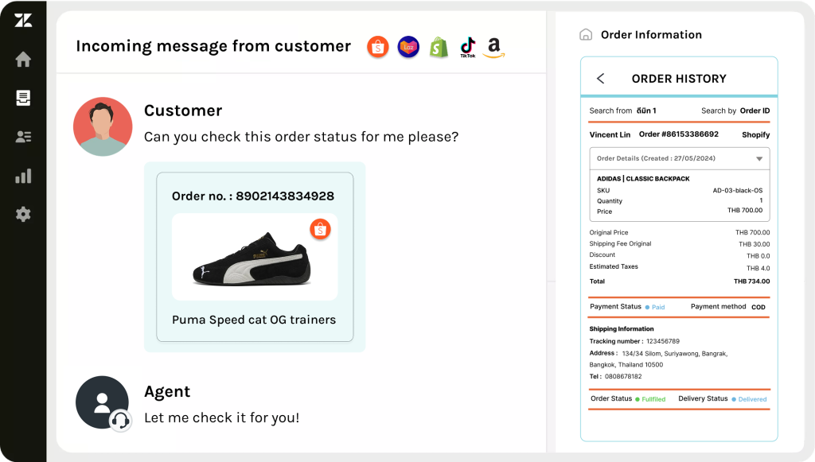
Task: Click the home icon beside Order Information
Action: point(586,35)
